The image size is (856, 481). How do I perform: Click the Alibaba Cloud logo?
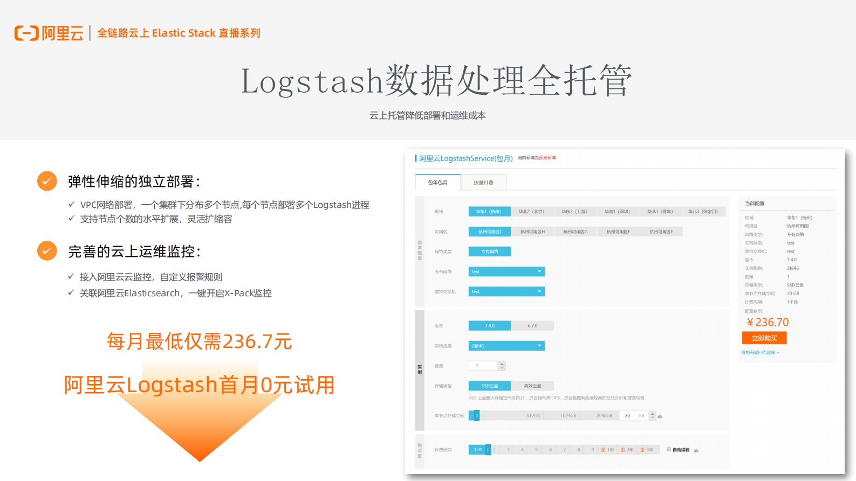[x=49, y=33]
